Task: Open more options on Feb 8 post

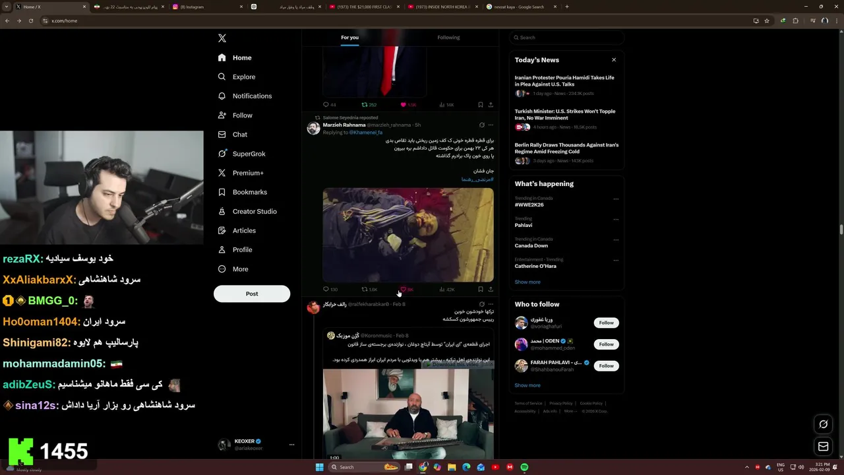Action: tap(491, 305)
